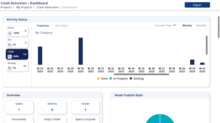Click the W-40 2025 backlog bar
This screenshot has width=220, height=123.
point(192,62)
